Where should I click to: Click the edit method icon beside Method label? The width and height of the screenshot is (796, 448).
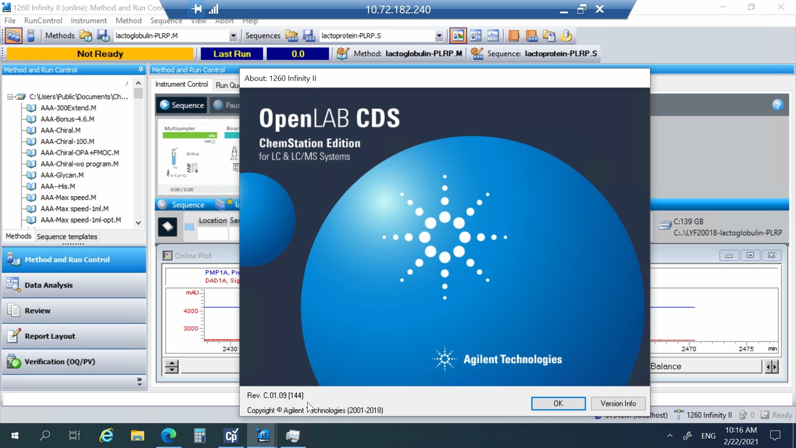click(x=342, y=54)
